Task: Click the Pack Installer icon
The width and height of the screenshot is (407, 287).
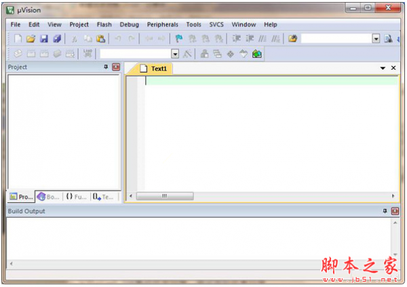Action: point(257,54)
